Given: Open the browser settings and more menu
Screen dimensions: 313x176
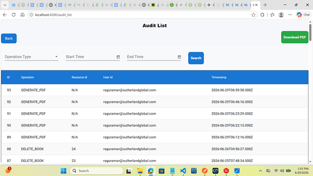Looking at the screenshot, I should (x=290, y=15).
